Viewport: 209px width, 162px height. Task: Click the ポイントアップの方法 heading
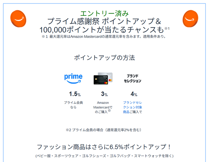(x=104, y=58)
